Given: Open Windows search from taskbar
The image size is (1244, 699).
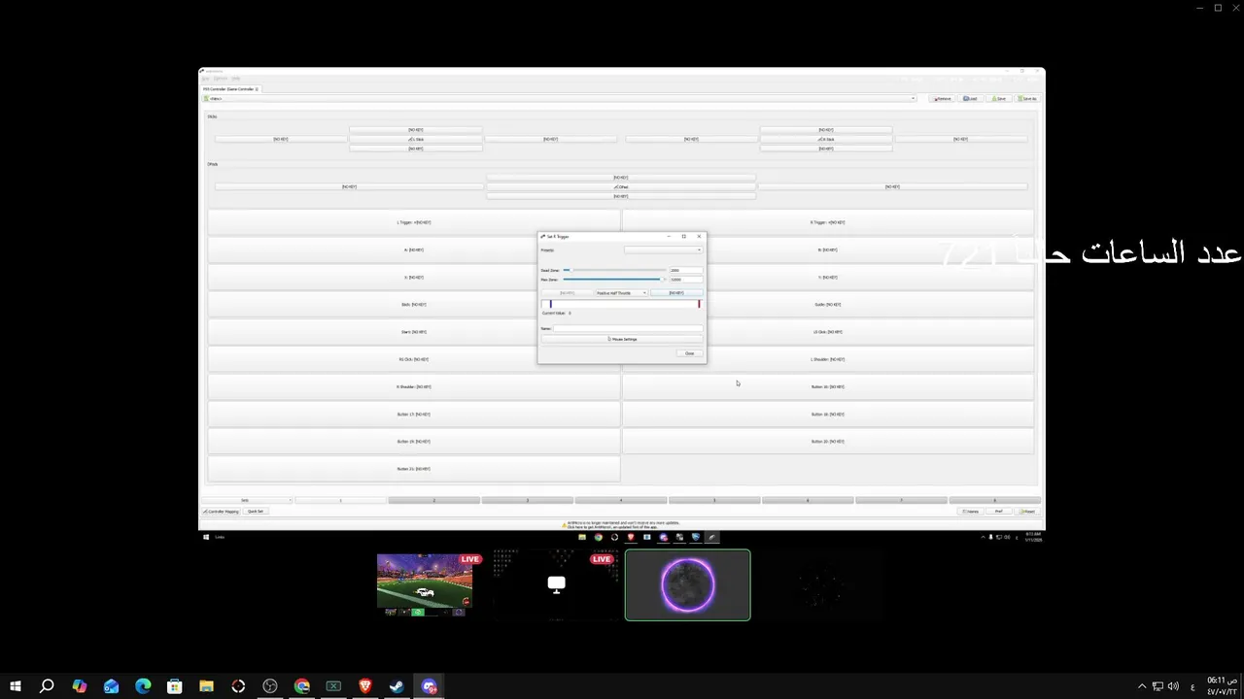Looking at the screenshot, I should 47,686.
